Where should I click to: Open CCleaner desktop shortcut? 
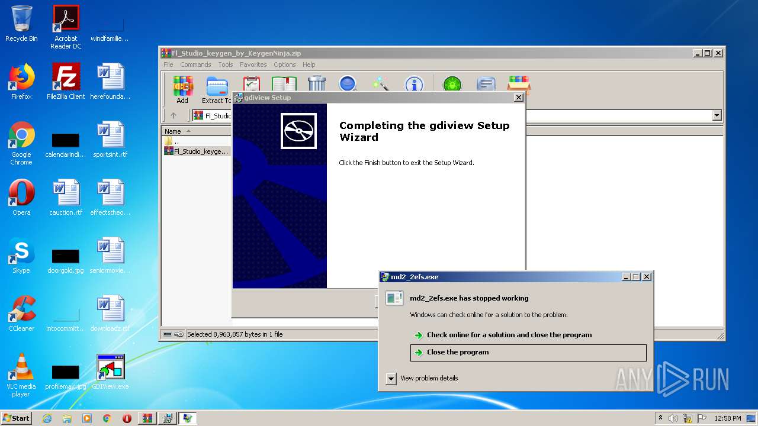(21, 314)
